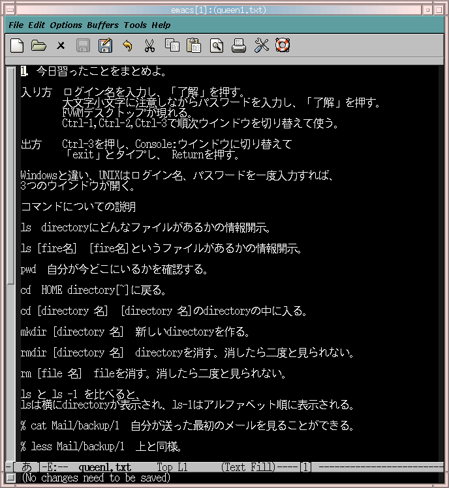
Task: Click the first line '1. 今日習ったこと'
Action: pos(94,71)
